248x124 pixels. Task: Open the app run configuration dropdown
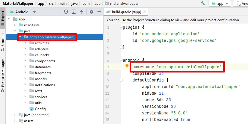[x=221, y=4]
